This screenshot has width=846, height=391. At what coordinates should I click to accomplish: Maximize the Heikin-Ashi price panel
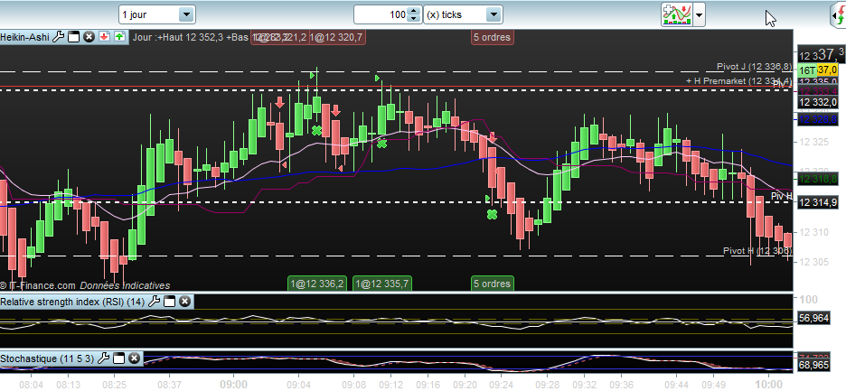[x=74, y=37]
